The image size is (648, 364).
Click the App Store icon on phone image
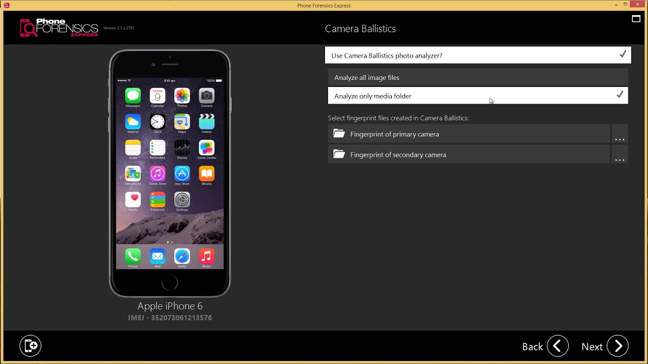(182, 173)
